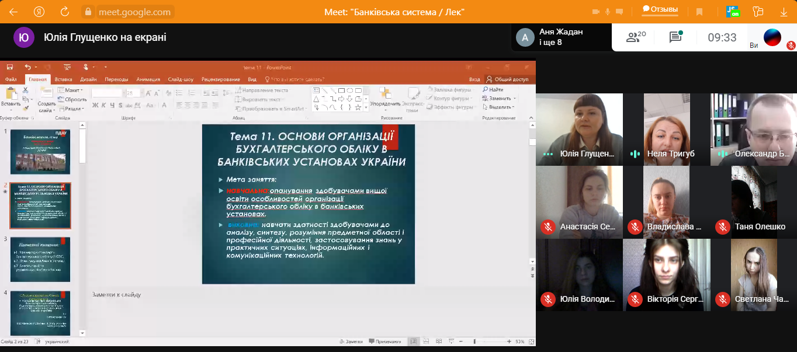Undo last action in PowerPoint
Screen dimensions: 797x352
(x=27, y=67)
